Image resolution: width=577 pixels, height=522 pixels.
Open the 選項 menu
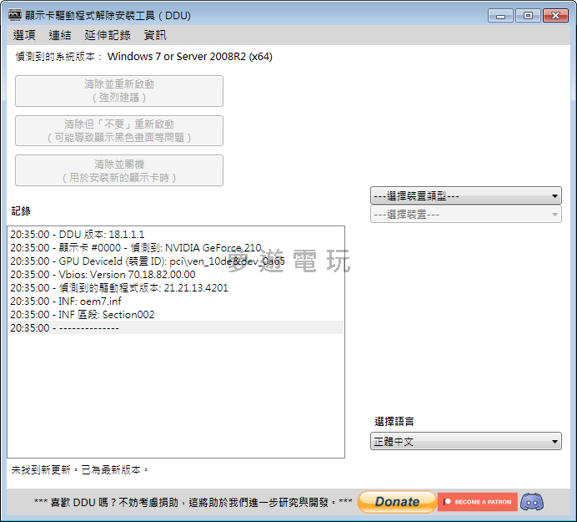(x=25, y=35)
